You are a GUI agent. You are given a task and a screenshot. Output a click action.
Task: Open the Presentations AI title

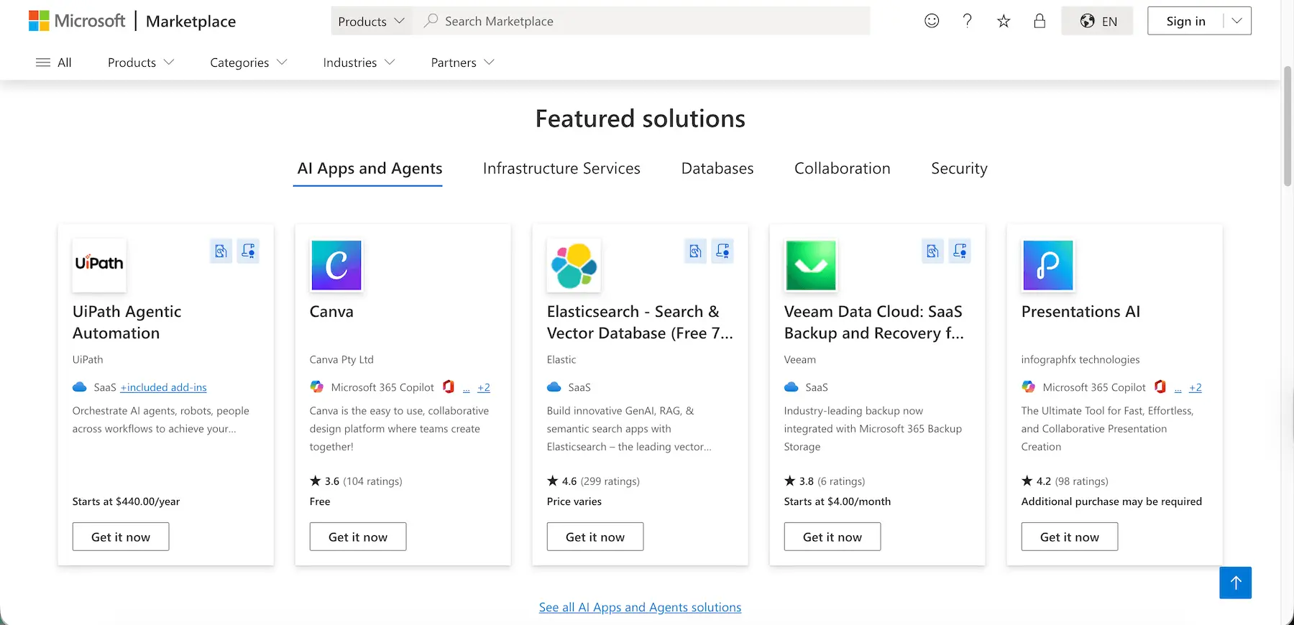1080,311
